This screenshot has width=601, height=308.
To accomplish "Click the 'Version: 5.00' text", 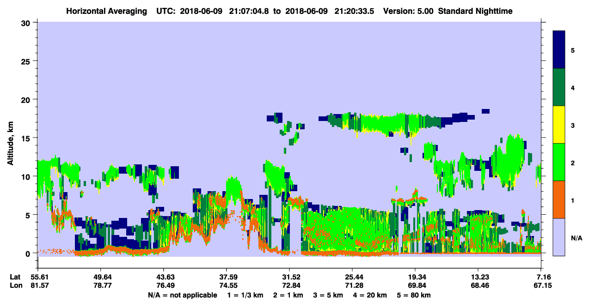I will tap(408, 11).
